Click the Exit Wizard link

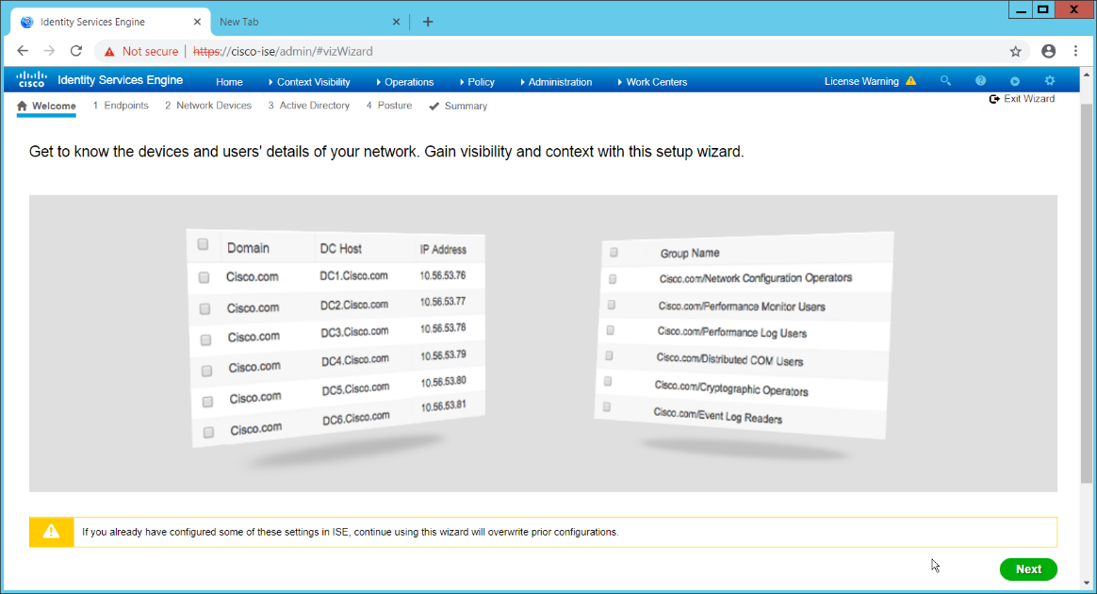click(x=1022, y=99)
